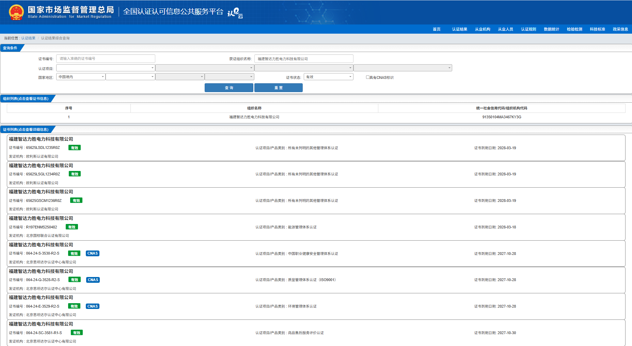Click CNAS badge on certificate 064-24-E-3529-R2-S
This screenshot has width=632, height=346.
(x=93, y=307)
